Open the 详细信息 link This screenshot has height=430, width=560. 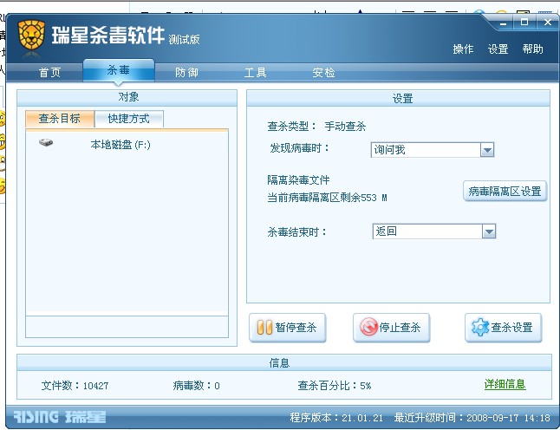[x=505, y=384]
